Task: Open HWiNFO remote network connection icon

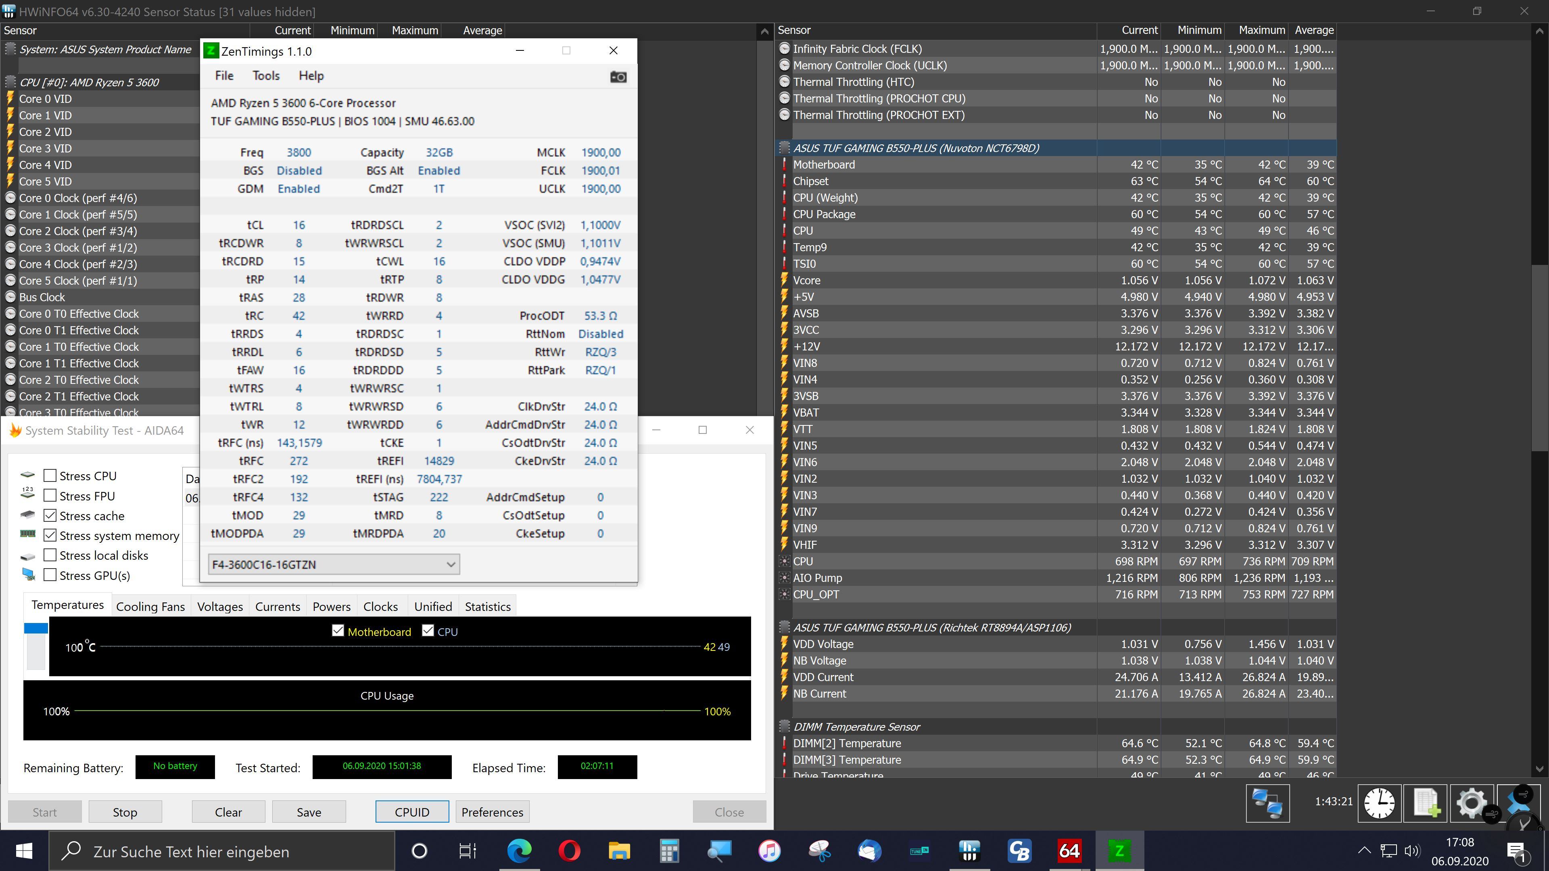Action: 1267,802
